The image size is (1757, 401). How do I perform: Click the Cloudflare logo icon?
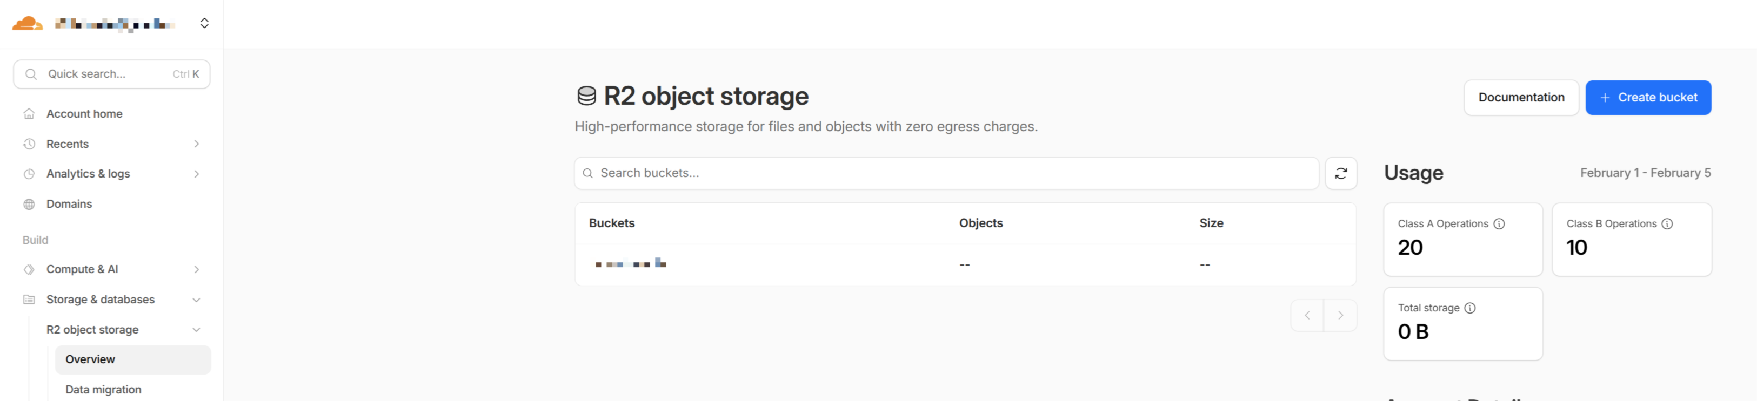27,23
